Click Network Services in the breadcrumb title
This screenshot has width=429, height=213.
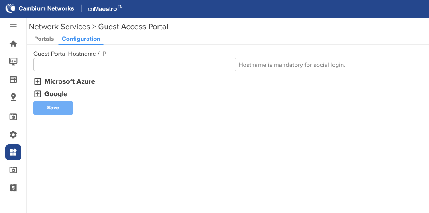(59, 27)
